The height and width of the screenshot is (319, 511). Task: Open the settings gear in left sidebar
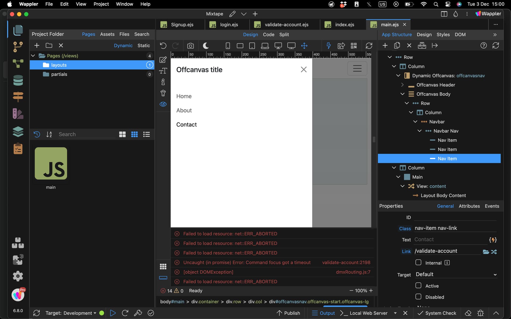tap(18, 276)
